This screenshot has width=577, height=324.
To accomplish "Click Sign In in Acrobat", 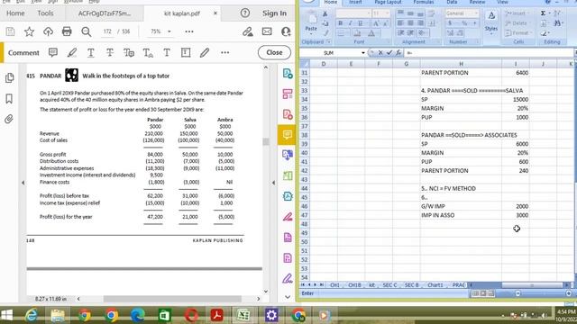I will pyautogui.click(x=274, y=13).
